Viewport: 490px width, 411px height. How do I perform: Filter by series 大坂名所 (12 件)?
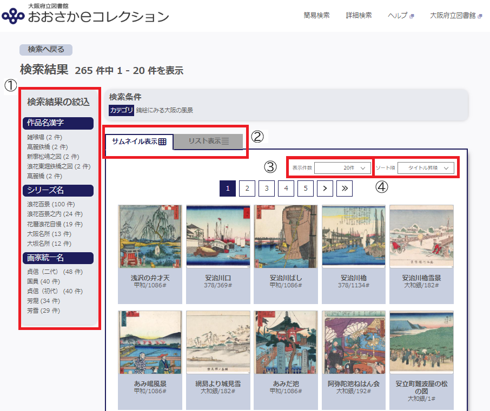pos(49,244)
